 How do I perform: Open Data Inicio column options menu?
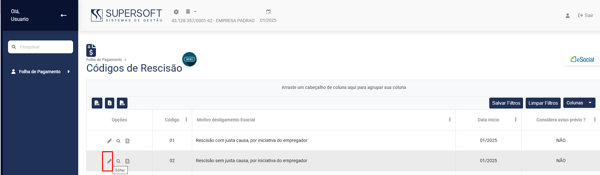coord(516,119)
